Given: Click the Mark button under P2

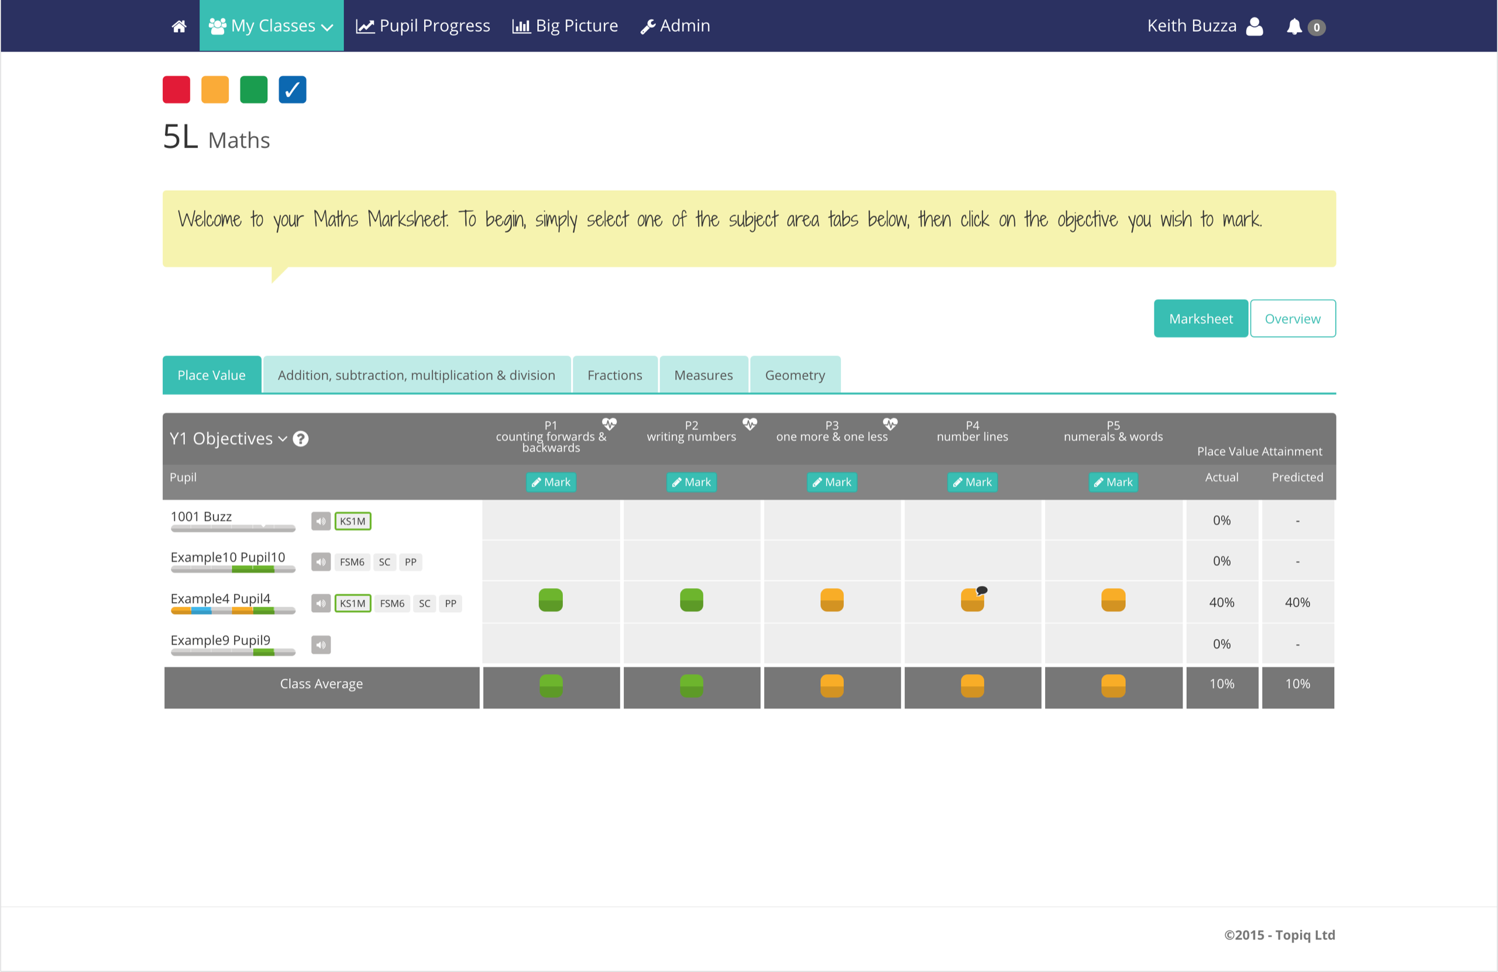Looking at the screenshot, I should (691, 482).
